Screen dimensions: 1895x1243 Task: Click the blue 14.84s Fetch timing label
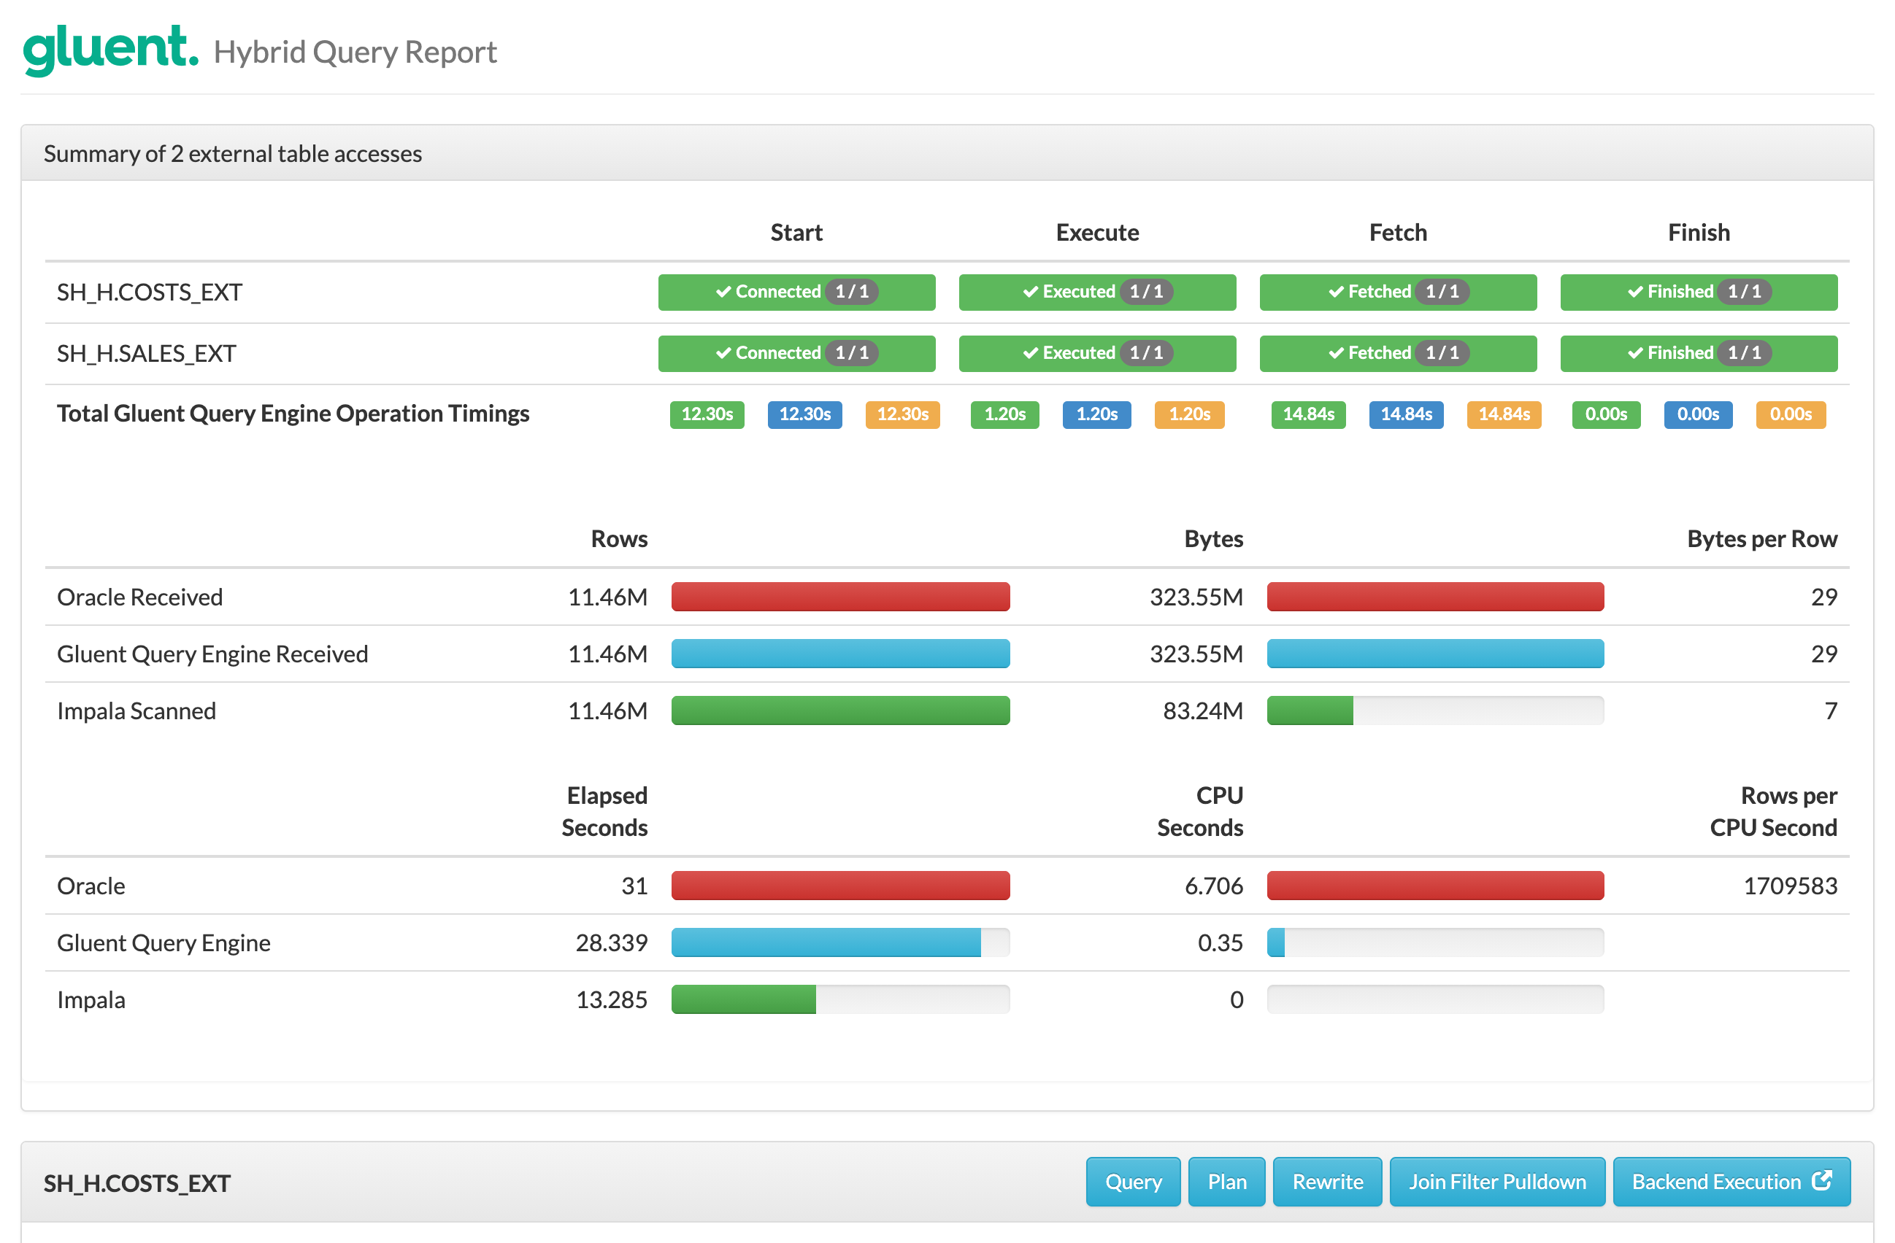1406,414
